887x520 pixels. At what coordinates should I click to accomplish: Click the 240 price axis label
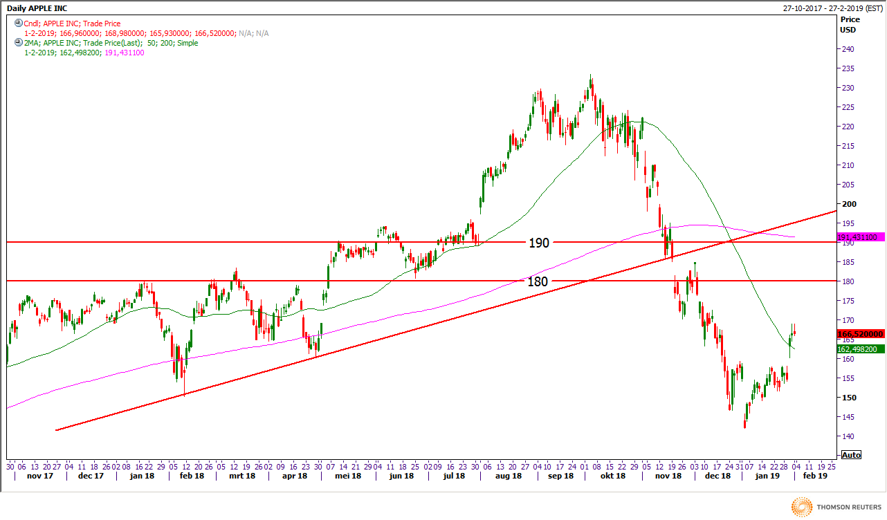[x=848, y=49]
